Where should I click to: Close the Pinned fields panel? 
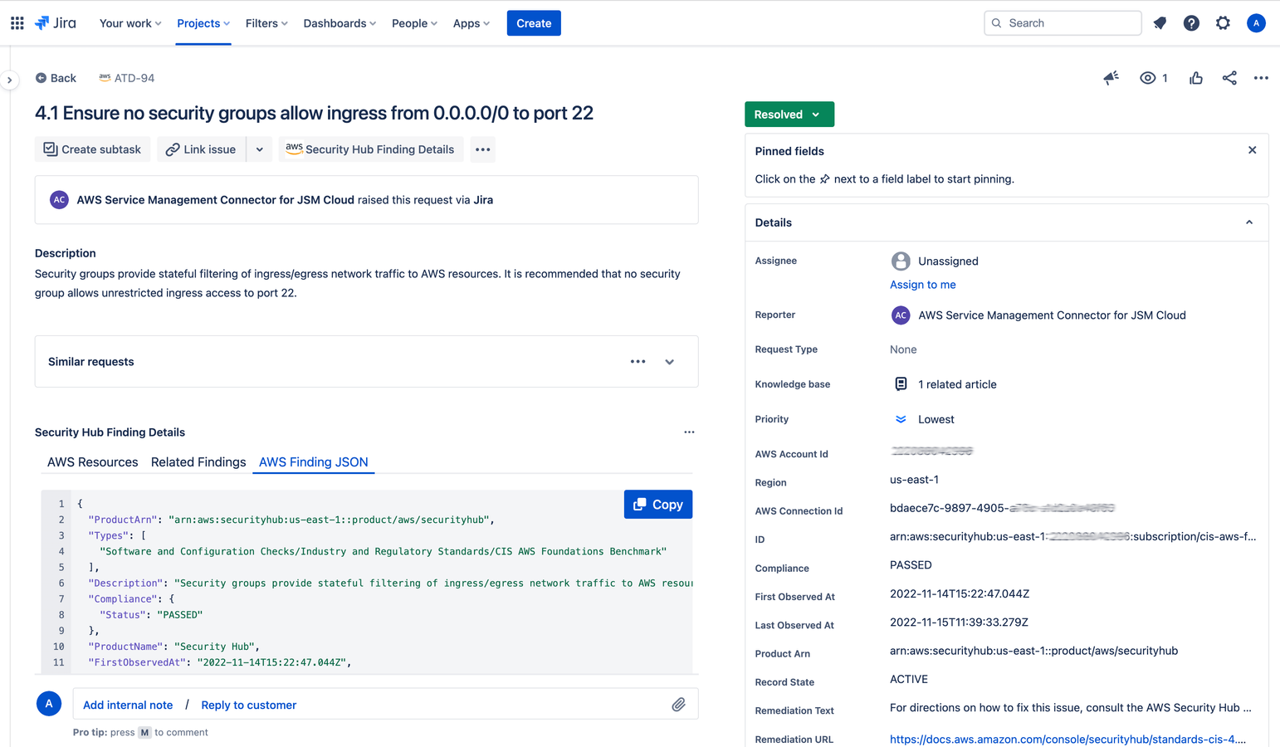pos(1252,150)
